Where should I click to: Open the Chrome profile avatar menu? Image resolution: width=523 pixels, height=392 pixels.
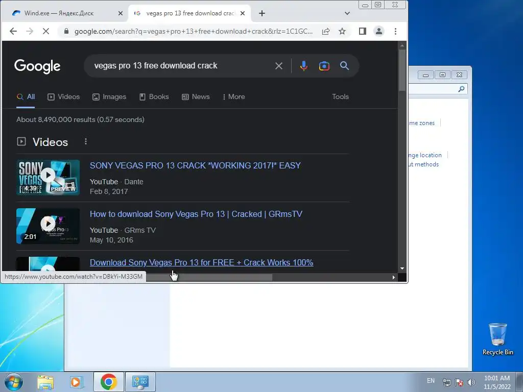coord(379,31)
